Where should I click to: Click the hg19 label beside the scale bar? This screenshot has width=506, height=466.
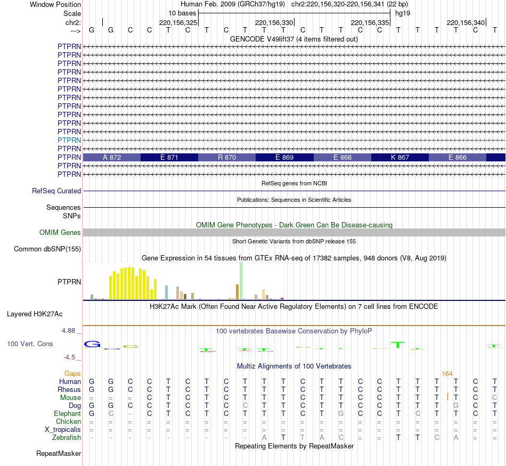tap(403, 13)
